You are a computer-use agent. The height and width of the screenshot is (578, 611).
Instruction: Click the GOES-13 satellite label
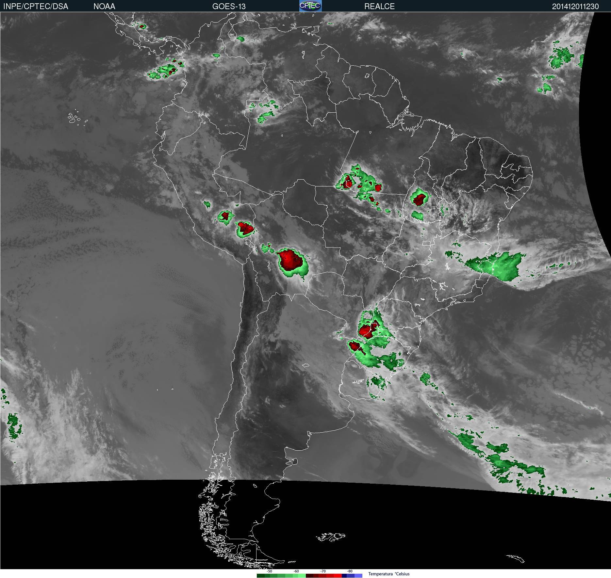point(229,6)
